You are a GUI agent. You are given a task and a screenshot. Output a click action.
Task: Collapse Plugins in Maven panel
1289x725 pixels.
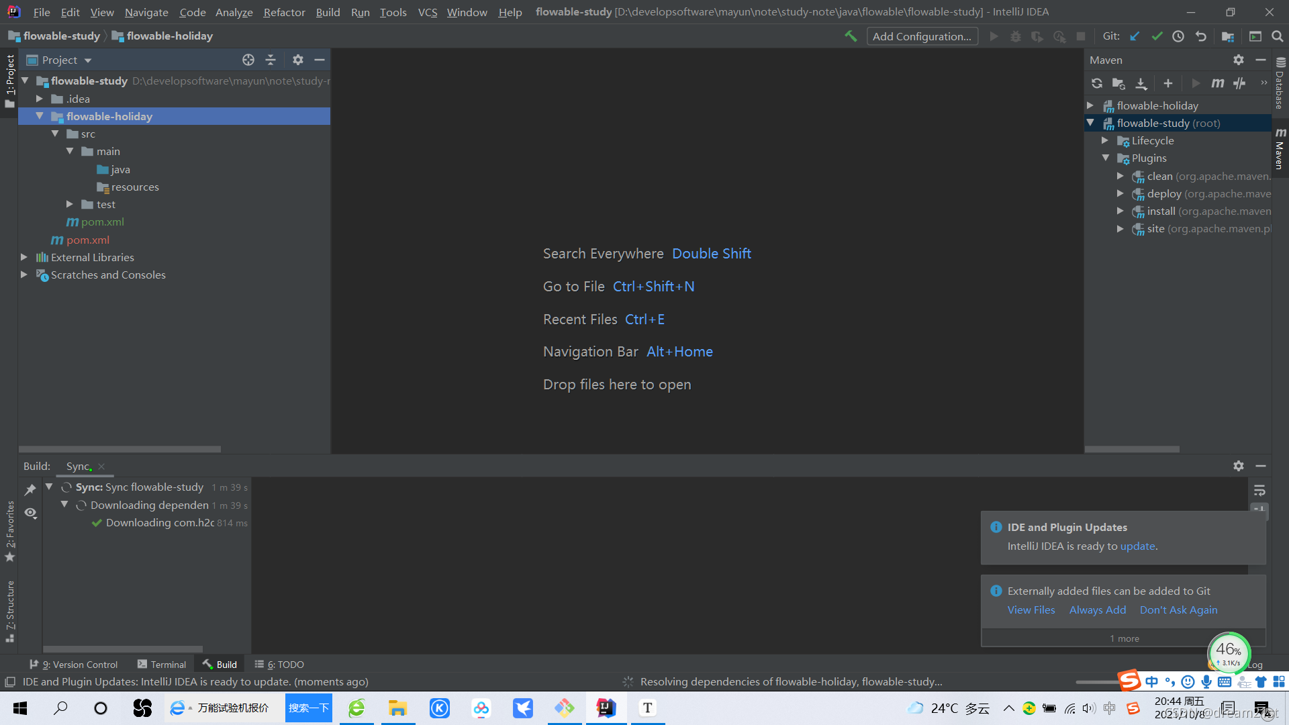click(x=1105, y=158)
